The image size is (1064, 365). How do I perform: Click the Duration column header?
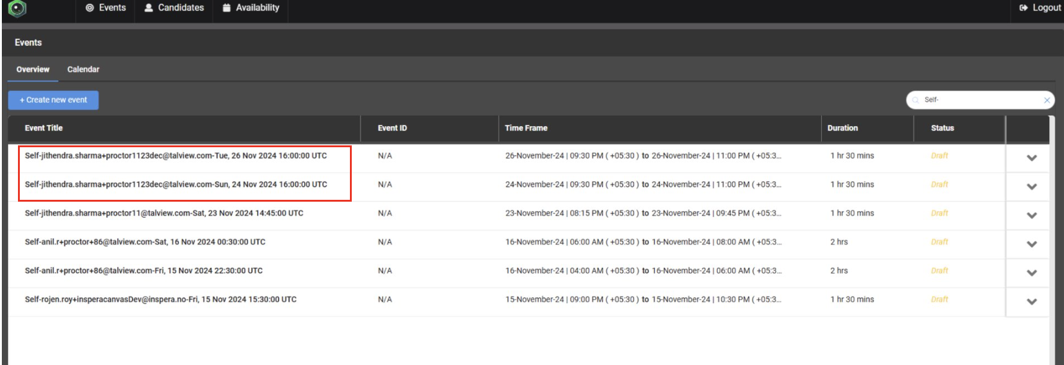(x=842, y=128)
